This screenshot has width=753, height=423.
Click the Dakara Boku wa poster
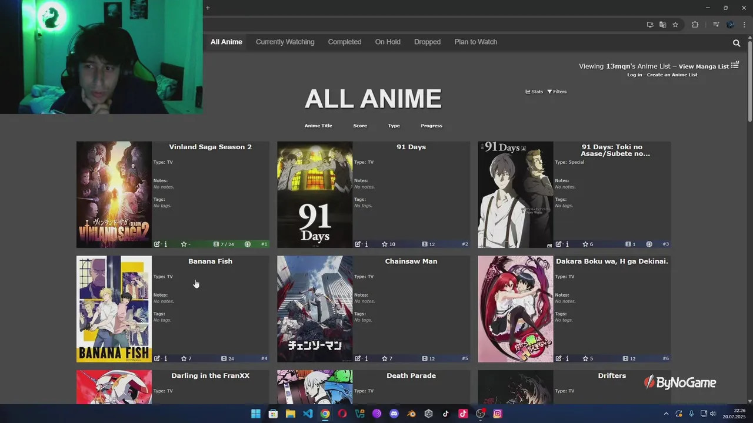(515, 309)
